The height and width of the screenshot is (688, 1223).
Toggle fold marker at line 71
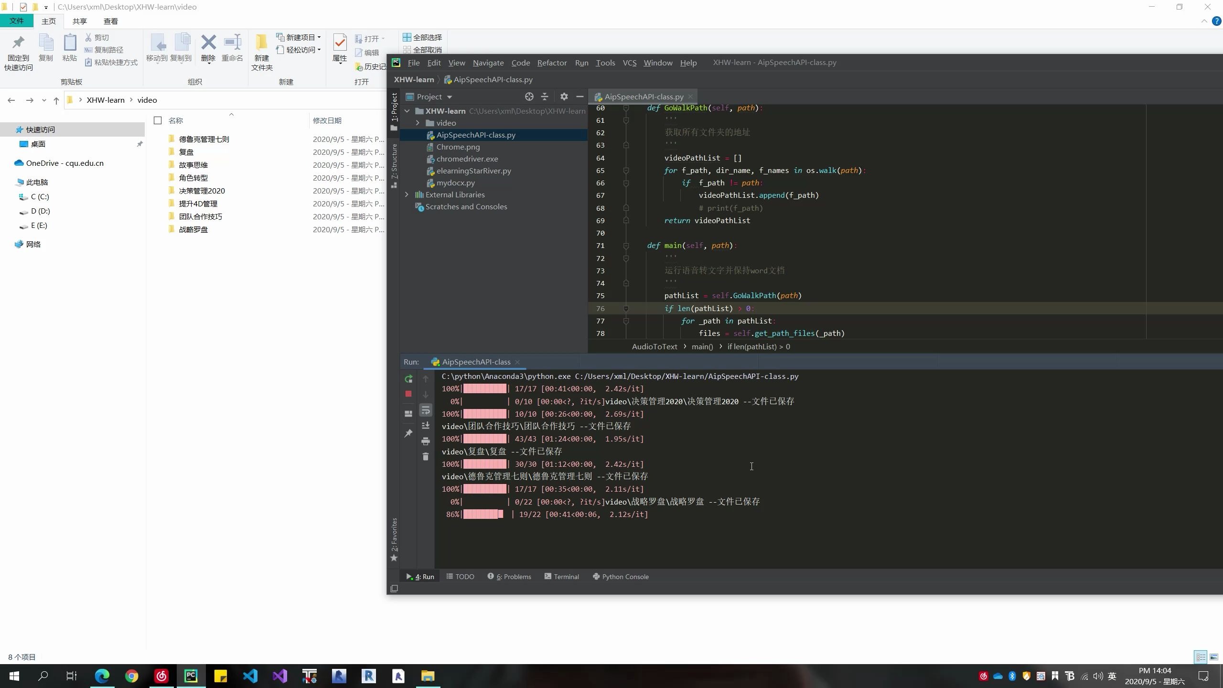click(x=626, y=246)
